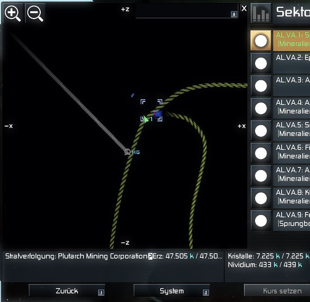The image size is (310, 302).
Task: Switch to the System map view
Action: click(x=171, y=291)
